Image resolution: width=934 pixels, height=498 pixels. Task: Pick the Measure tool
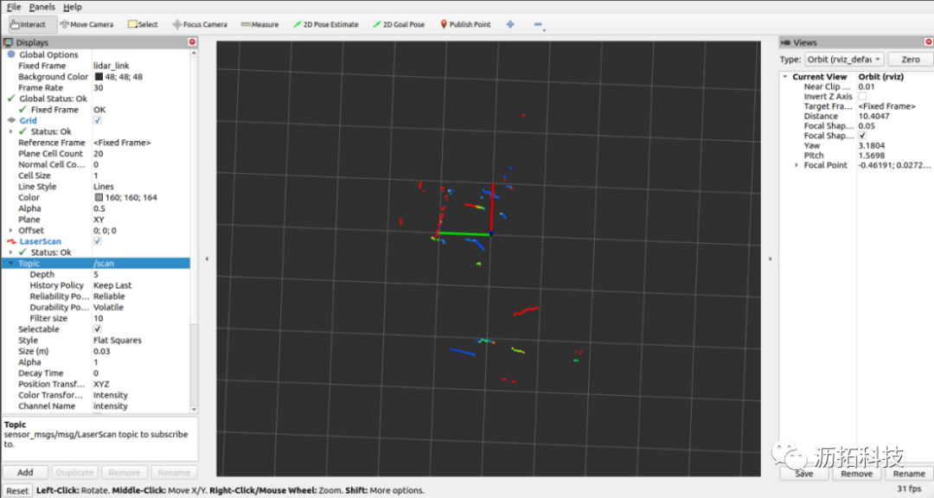coord(259,24)
